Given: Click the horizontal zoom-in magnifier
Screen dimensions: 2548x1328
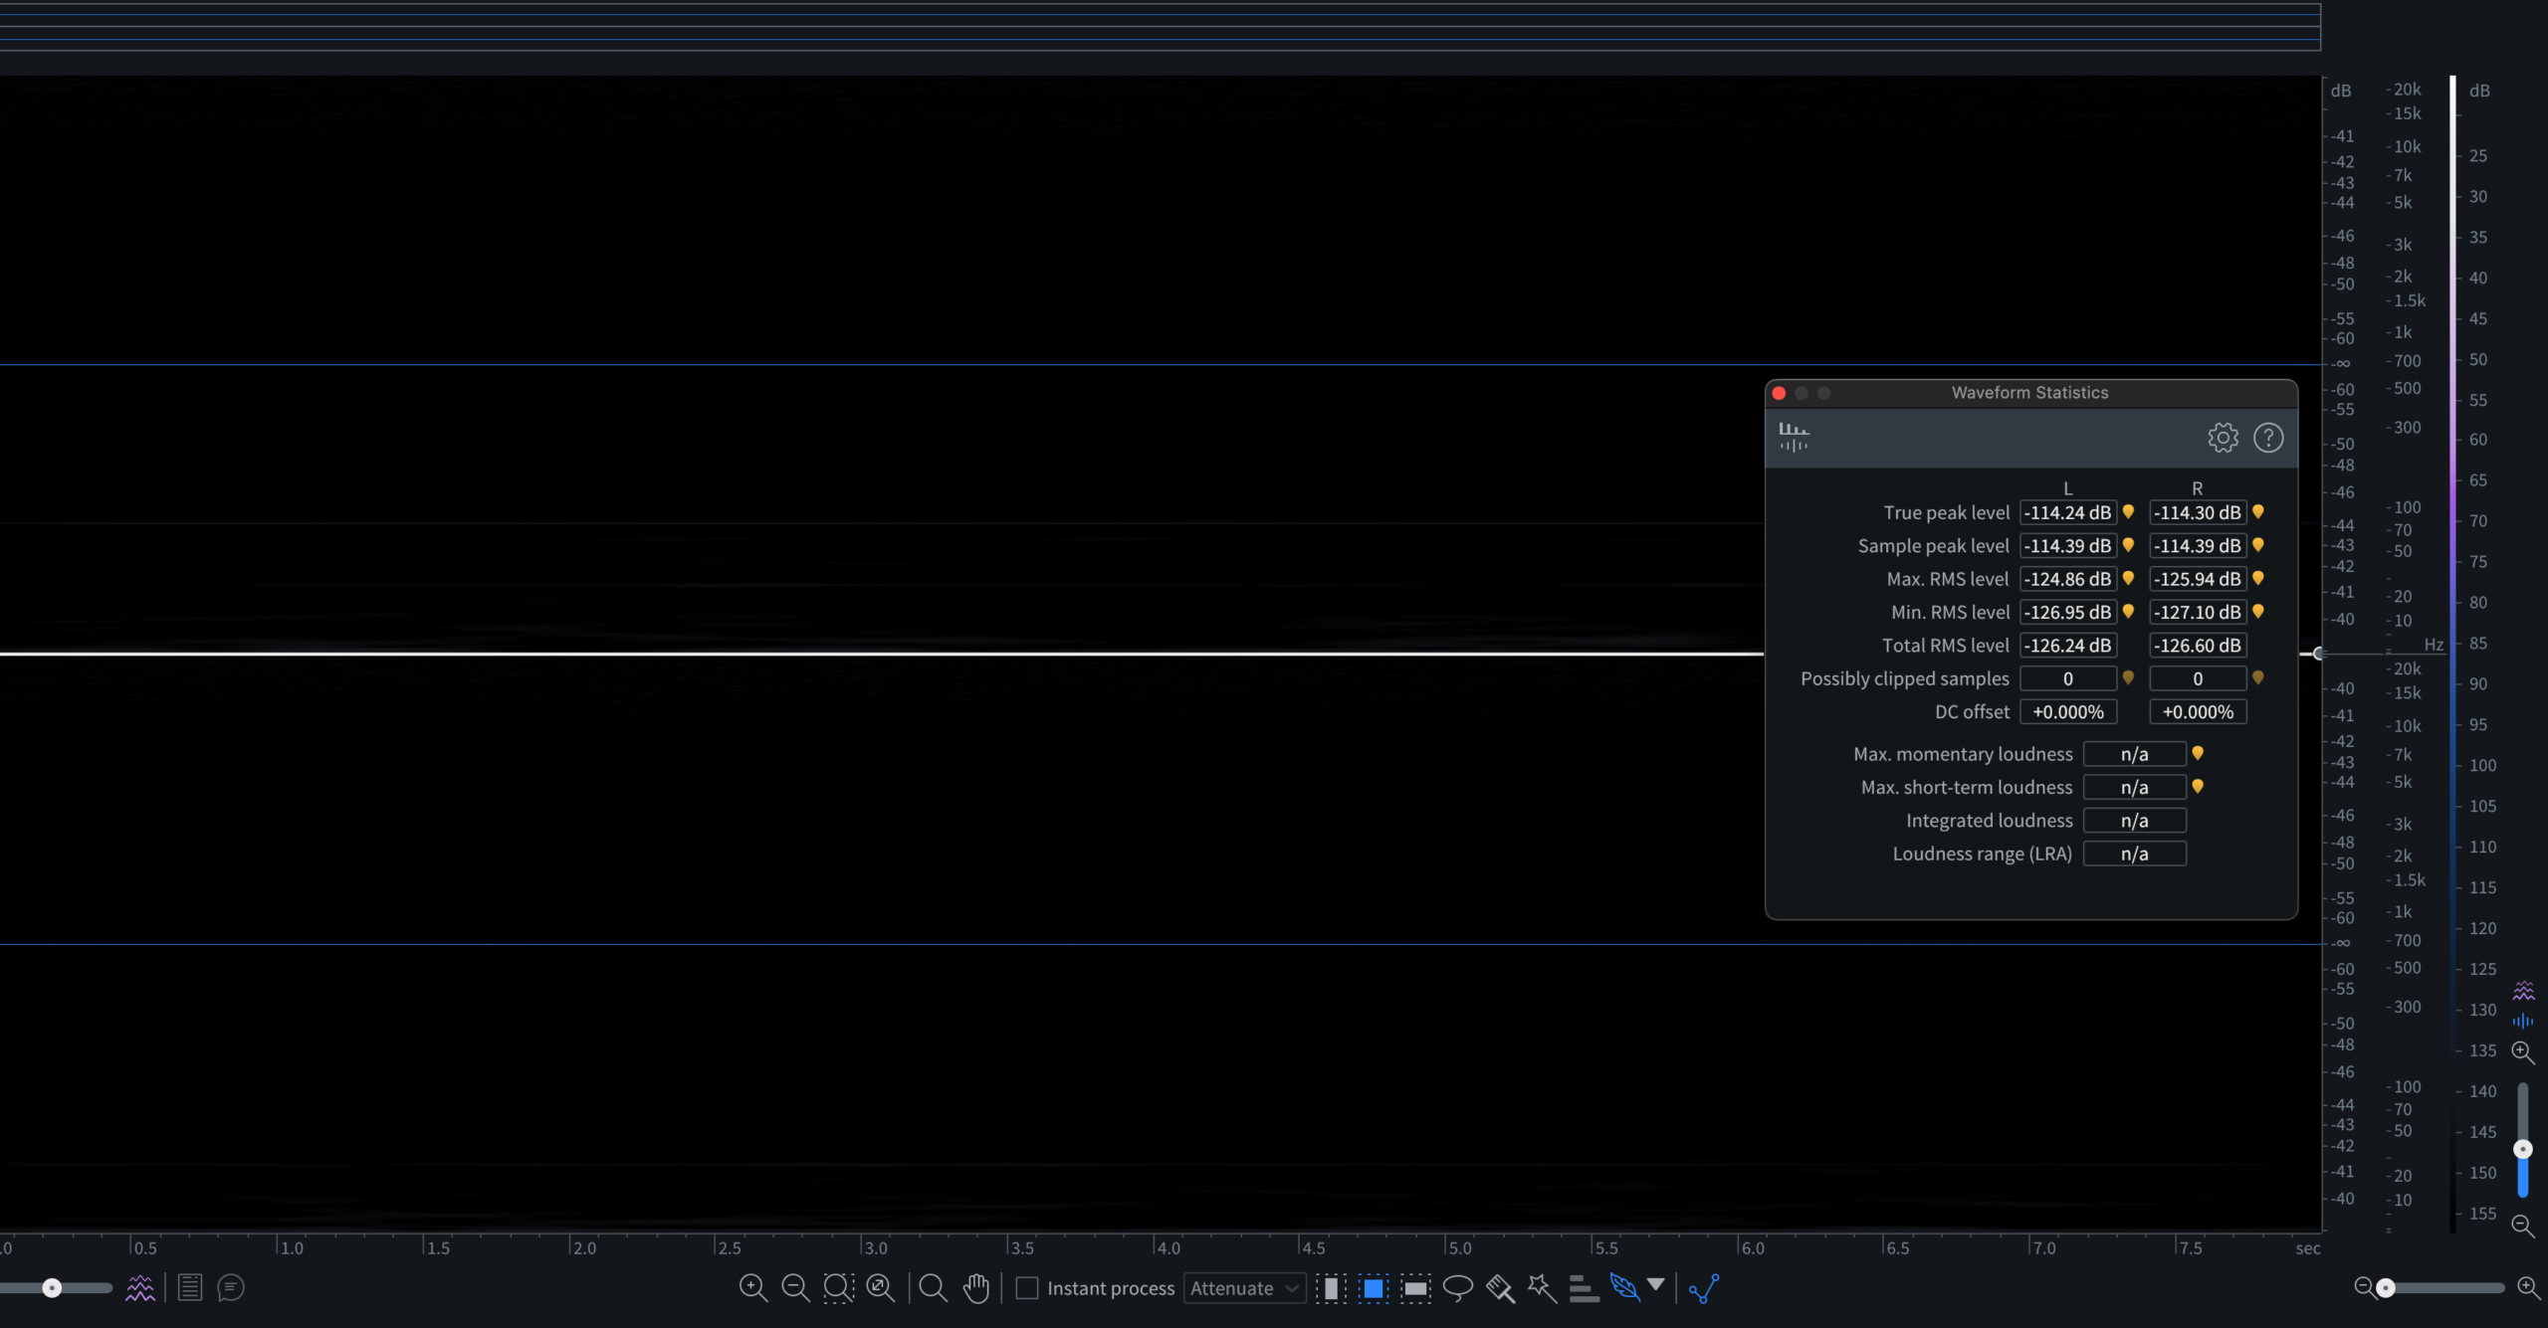Looking at the screenshot, I should (x=2528, y=1287).
